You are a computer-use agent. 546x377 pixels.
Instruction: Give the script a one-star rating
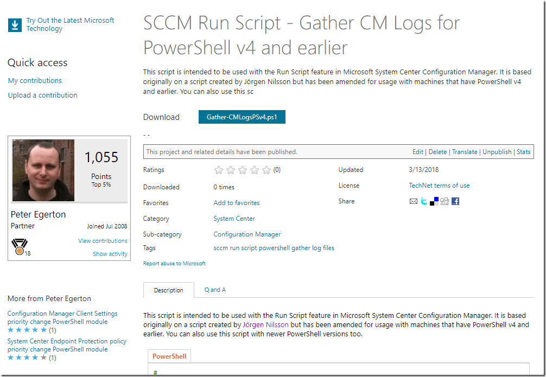[219, 170]
